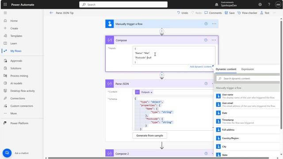Image resolution: width=283 pixels, height=159 pixels.
Task: Open Power Platform link in sidebar
Action: pyautogui.click(x=19, y=123)
